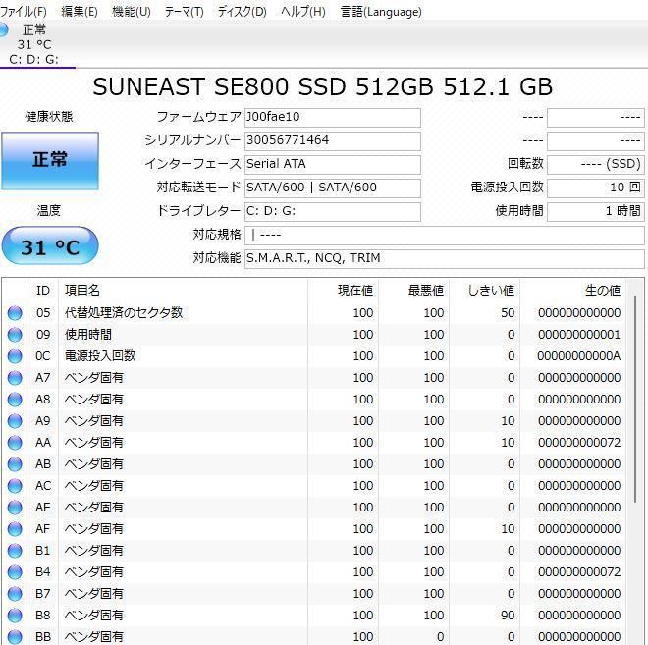648x645 pixels.
Task: Open the 言語(Language) menu
Action: point(381,11)
